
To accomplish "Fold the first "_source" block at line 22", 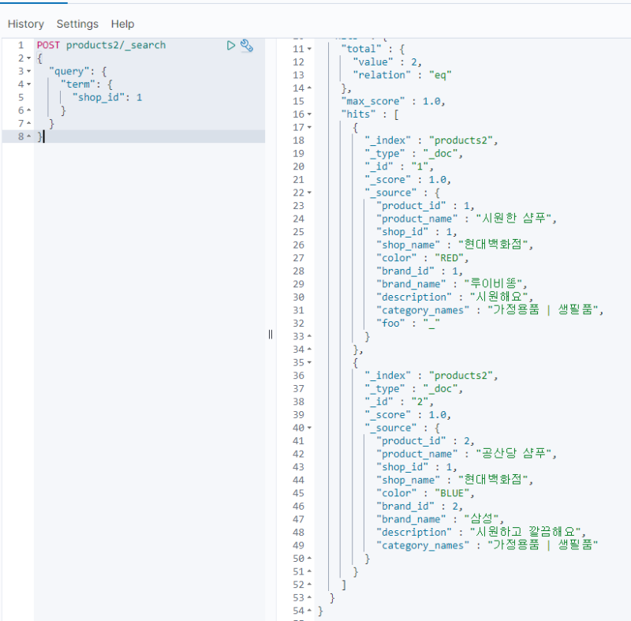I will (x=309, y=193).
